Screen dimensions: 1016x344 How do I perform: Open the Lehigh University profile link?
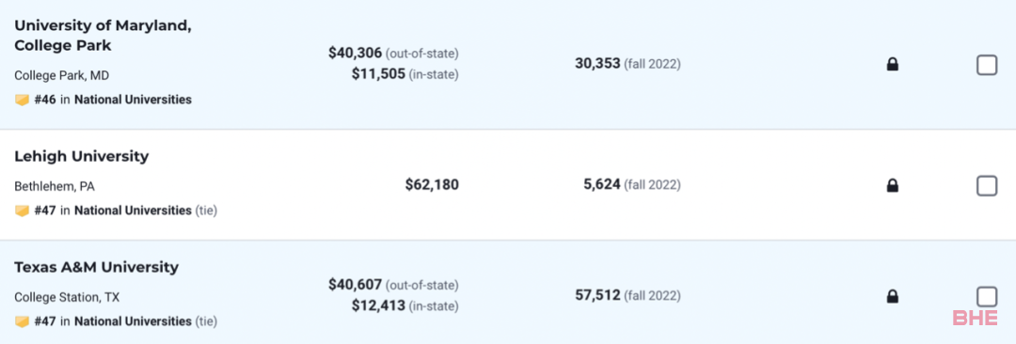[x=82, y=156]
